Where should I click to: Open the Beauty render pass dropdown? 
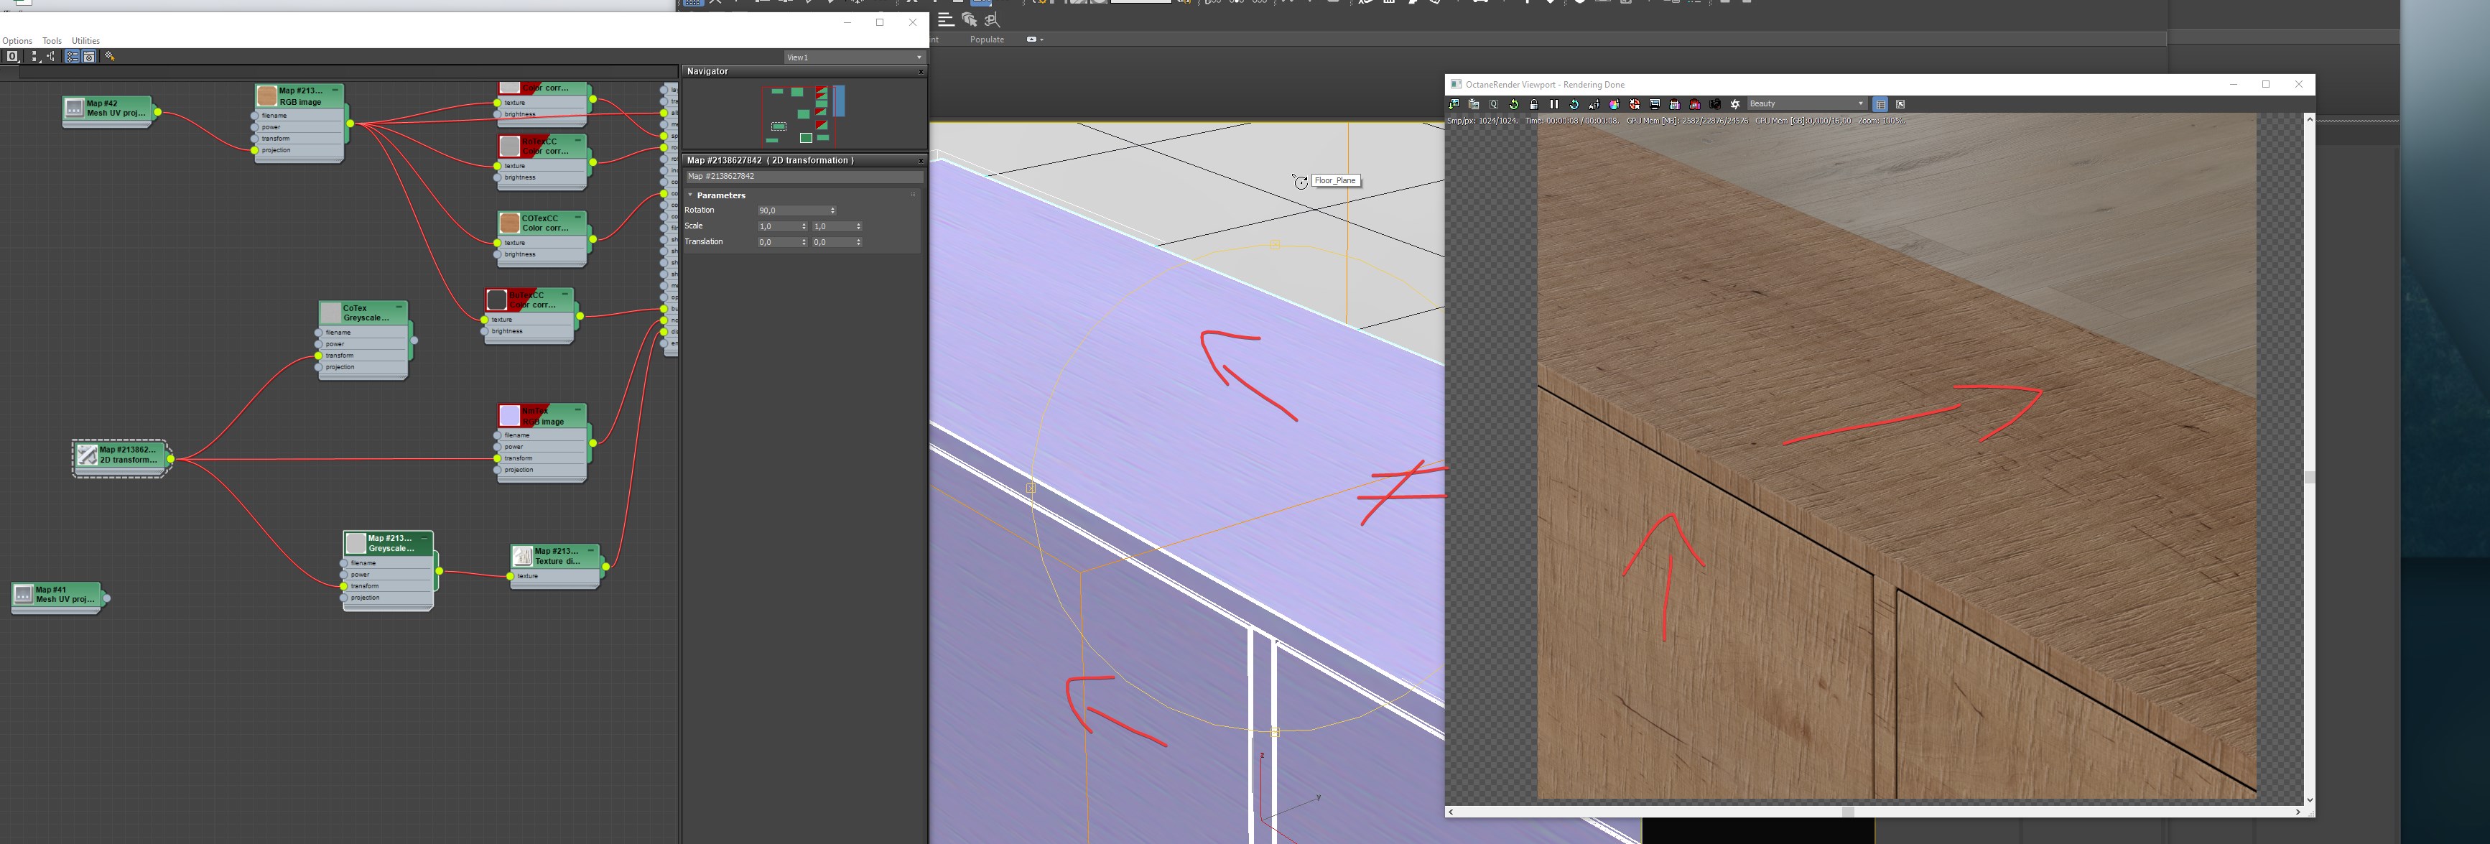(1806, 104)
